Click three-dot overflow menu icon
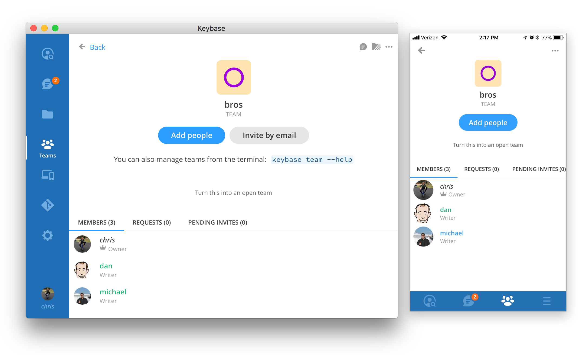This screenshot has height=355, width=586. coord(388,47)
